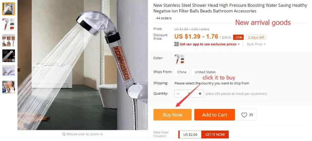Select the fifth product thumbnail
The width and height of the screenshot is (312, 141).
pyautogui.click(x=8, y=71)
